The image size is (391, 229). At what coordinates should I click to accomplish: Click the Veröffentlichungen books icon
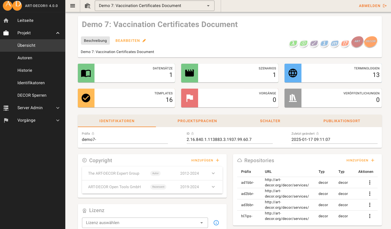293,98
